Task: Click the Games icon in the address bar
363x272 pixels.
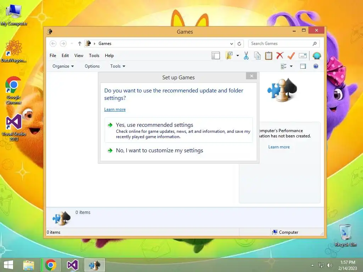Action: click(88, 44)
